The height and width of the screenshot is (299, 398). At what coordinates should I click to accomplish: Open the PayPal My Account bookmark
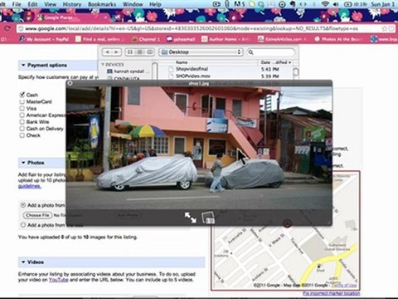[44, 39]
